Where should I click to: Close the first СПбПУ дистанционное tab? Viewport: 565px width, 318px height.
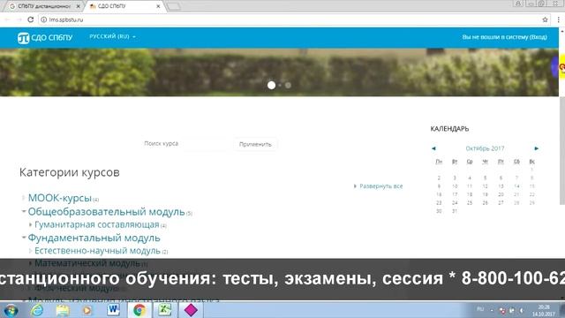pos(79,6)
